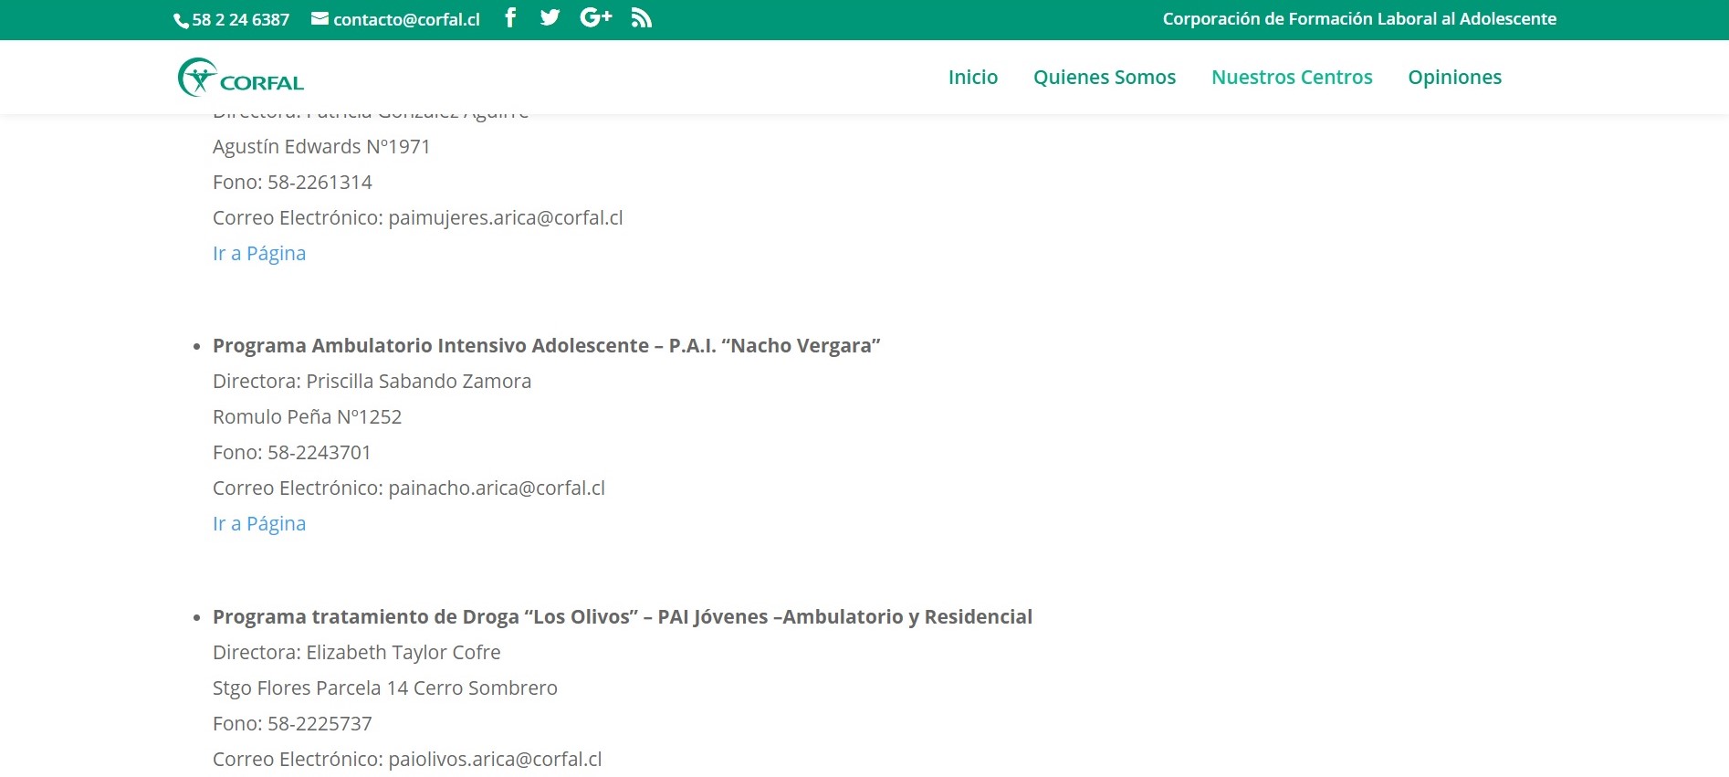This screenshot has height=777, width=1729.
Task: Click email text 'paiolivos.arica@corfal.cl'
Action: [x=495, y=760]
